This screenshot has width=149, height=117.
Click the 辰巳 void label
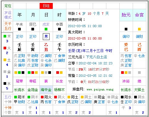coord(33,24)
